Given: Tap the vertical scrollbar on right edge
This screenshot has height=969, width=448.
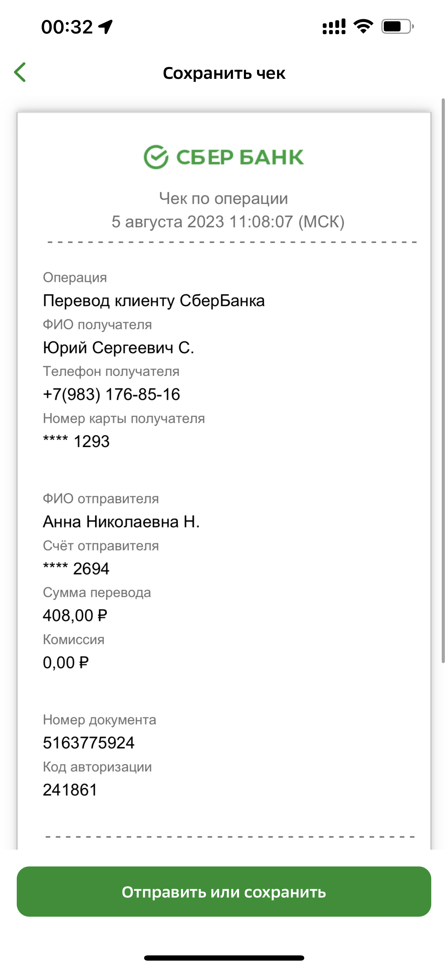Looking at the screenshot, I should click(x=443, y=380).
